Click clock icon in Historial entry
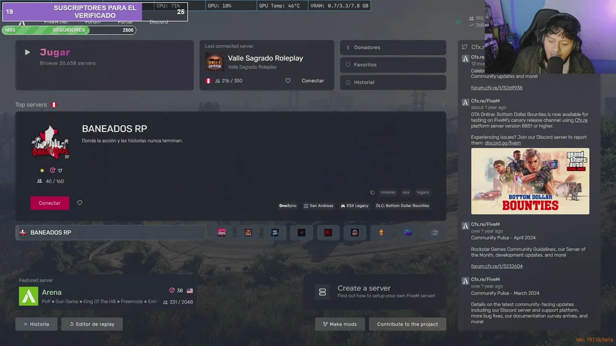This screenshot has height=346, width=616. 348,82
